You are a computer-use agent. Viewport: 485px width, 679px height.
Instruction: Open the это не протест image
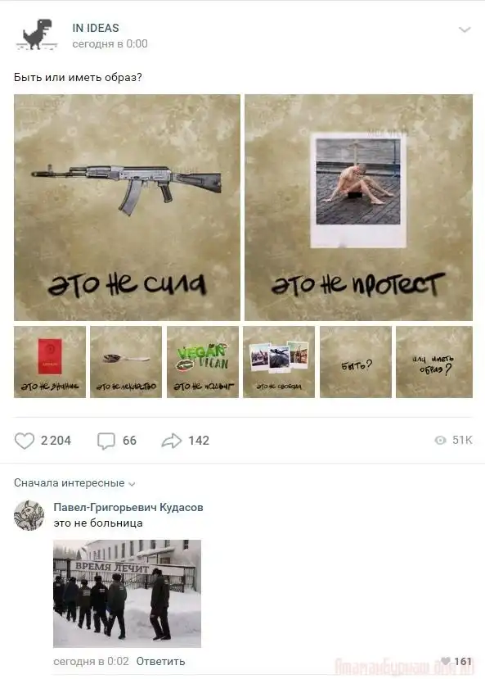coord(359,207)
